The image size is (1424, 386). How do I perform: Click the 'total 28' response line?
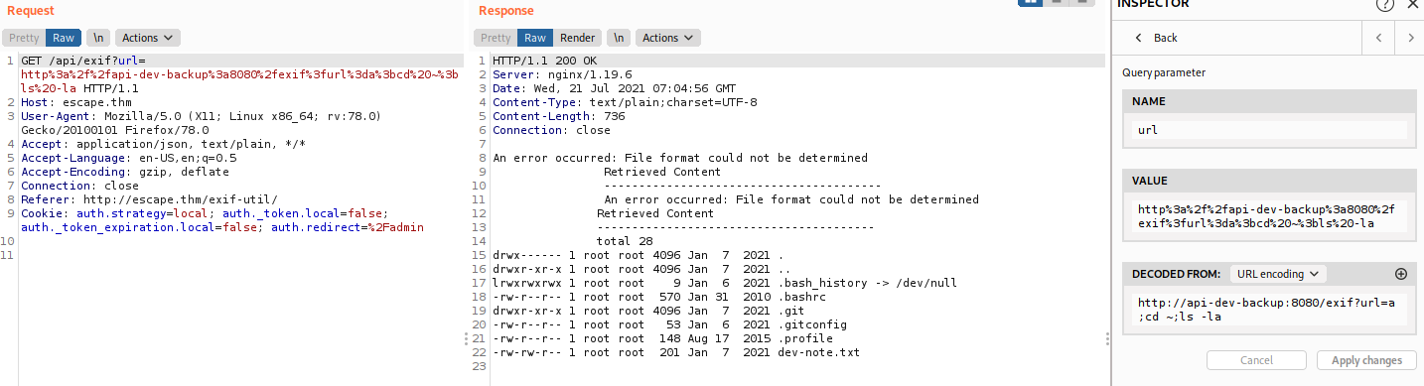(x=624, y=241)
